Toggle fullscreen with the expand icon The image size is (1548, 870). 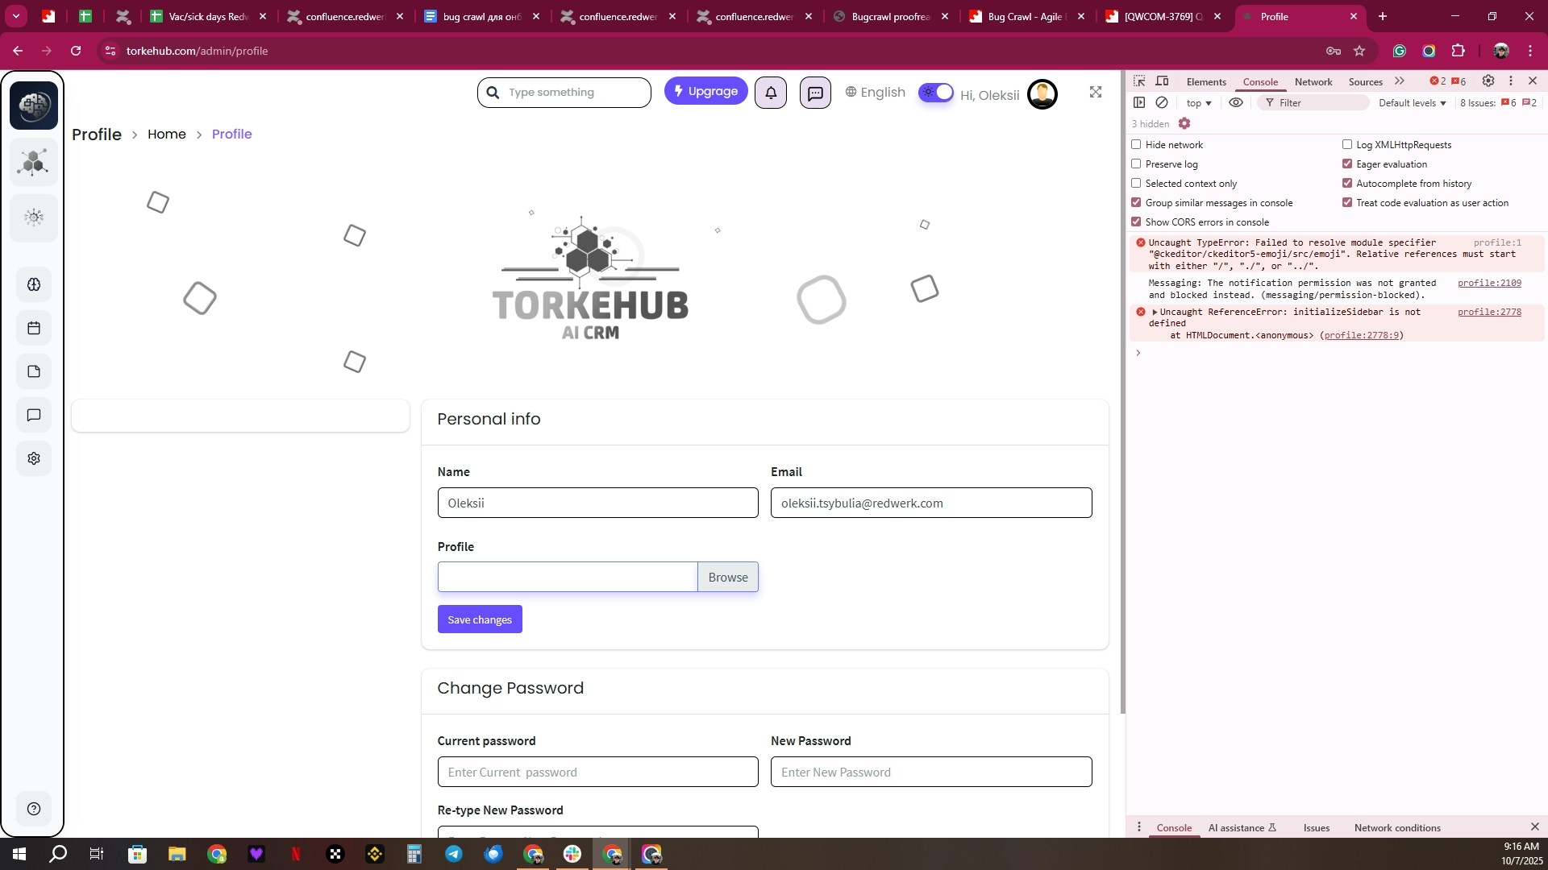[x=1096, y=93]
